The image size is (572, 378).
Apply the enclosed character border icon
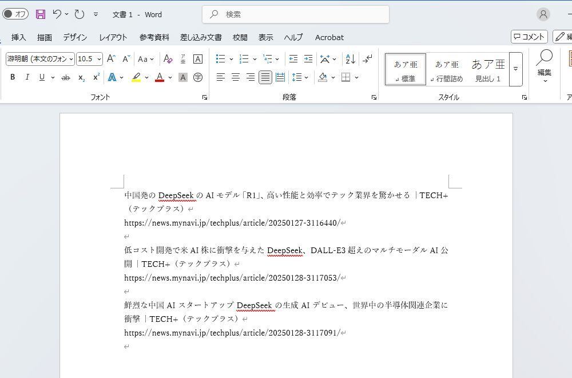198,59
